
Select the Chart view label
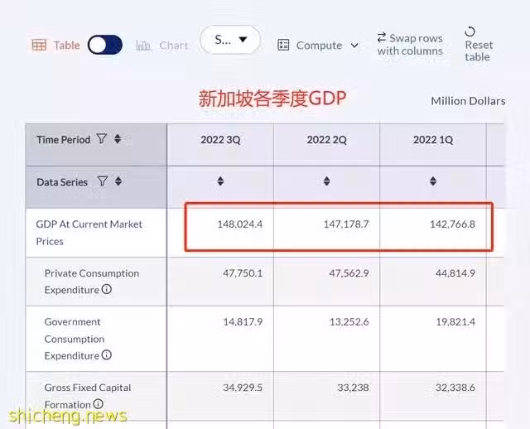click(x=173, y=46)
